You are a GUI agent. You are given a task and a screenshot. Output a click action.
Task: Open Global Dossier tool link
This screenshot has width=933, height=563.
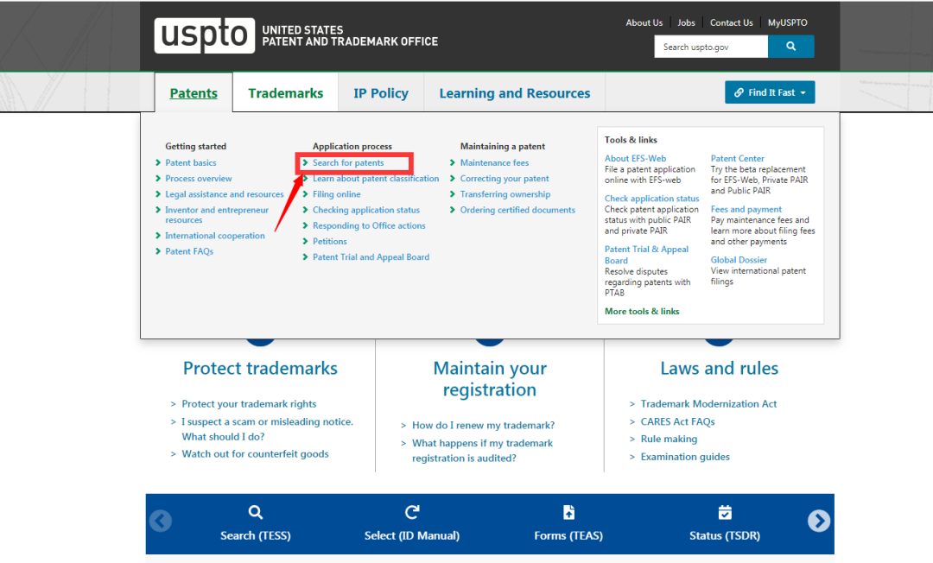pyautogui.click(x=739, y=259)
